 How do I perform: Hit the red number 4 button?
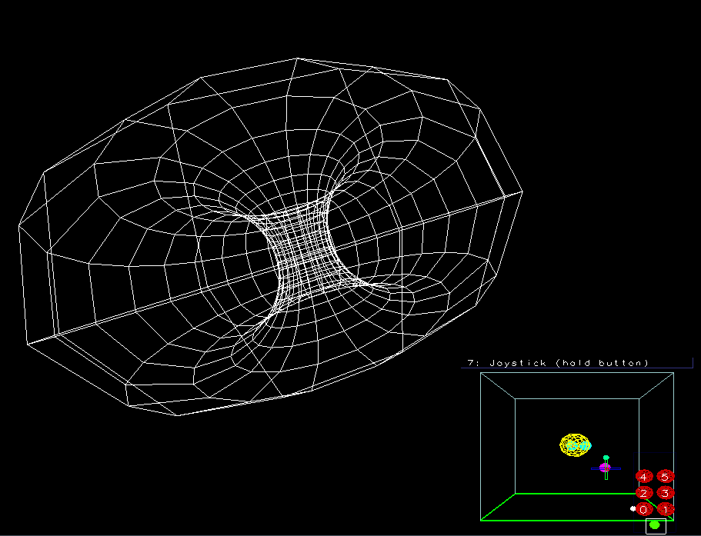point(644,477)
